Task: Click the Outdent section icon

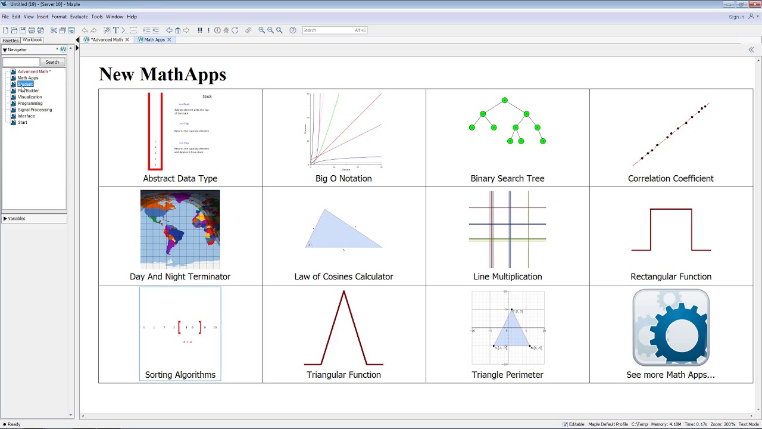Action: click(155, 30)
